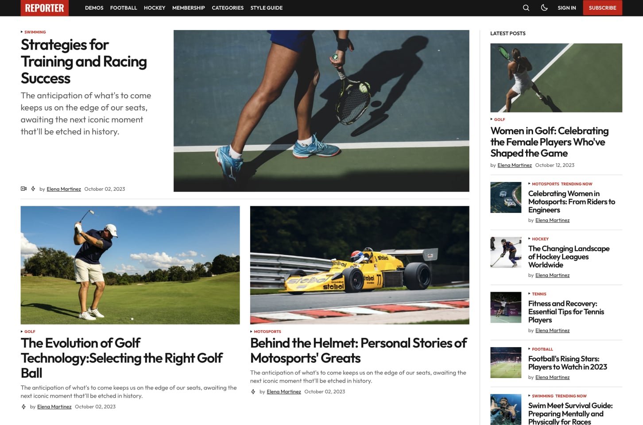Viewport: 643px width, 425px height.
Task: Click the REPORTER logo in the header
Action: pos(44,8)
